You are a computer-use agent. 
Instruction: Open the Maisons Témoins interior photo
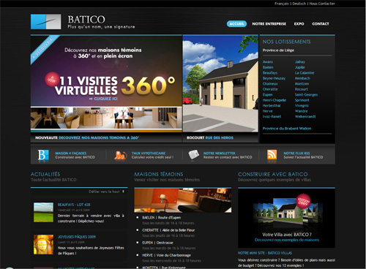click(183, 200)
